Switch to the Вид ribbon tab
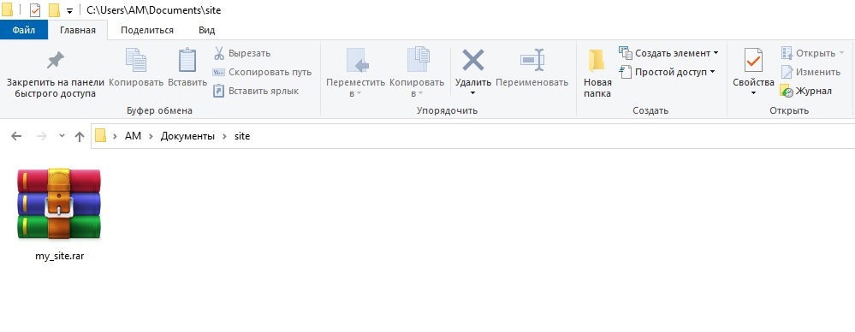This screenshot has height=332, width=855. [x=206, y=30]
